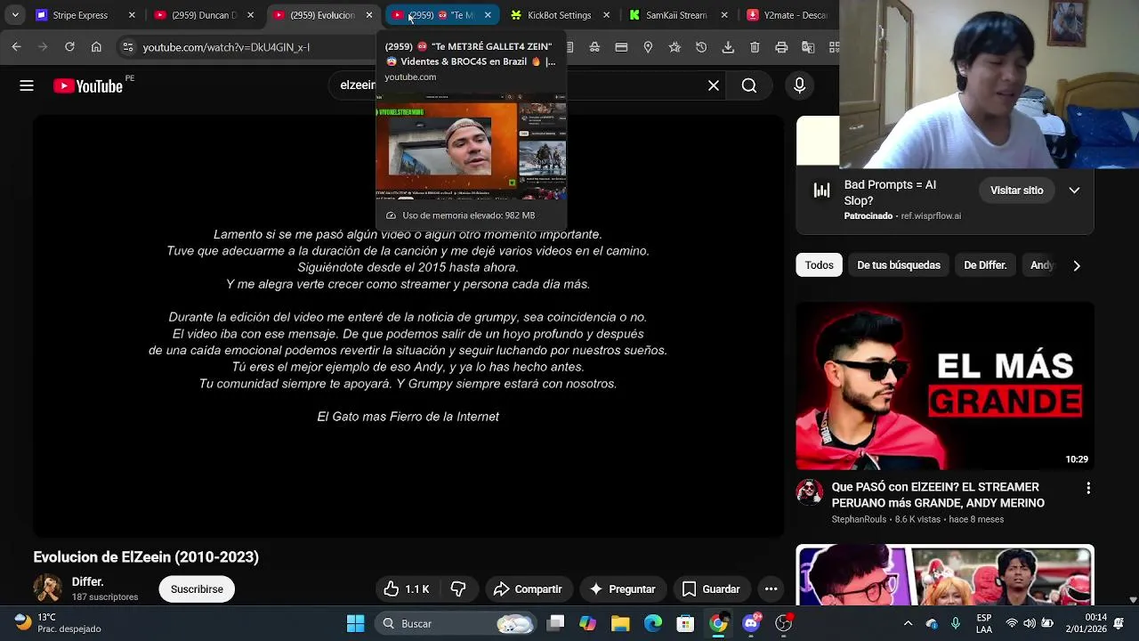Close the Stripe Express tab
The height and width of the screenshot is (641, 1139).
click(132, 15)
